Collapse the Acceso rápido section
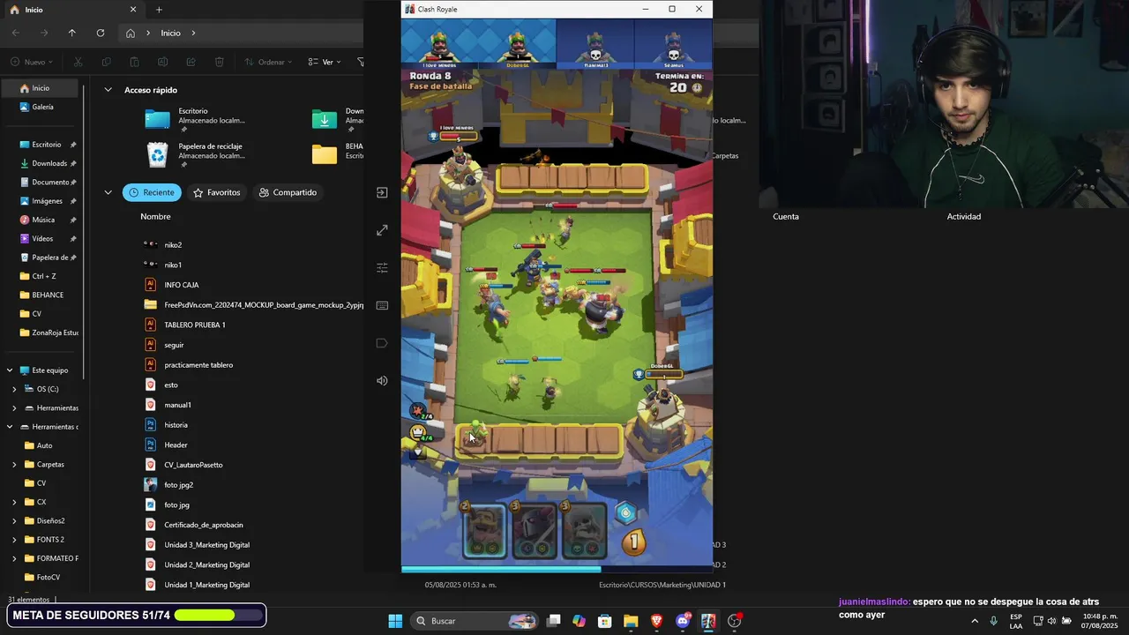 tap(108, 90)
